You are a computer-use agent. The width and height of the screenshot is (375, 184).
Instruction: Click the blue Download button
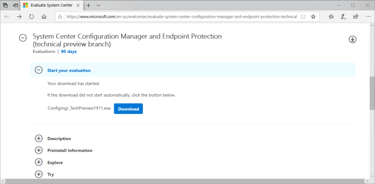pos(128,109)
